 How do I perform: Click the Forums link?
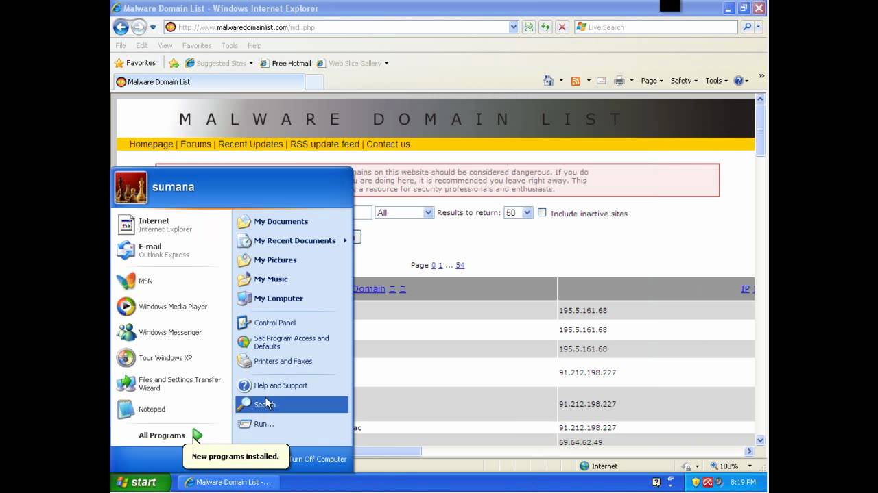[195, 144]
